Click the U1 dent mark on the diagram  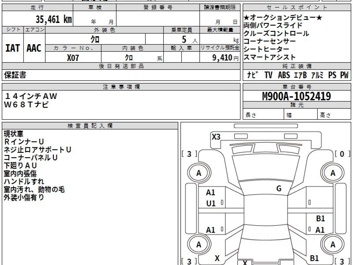tap(211, 203)
